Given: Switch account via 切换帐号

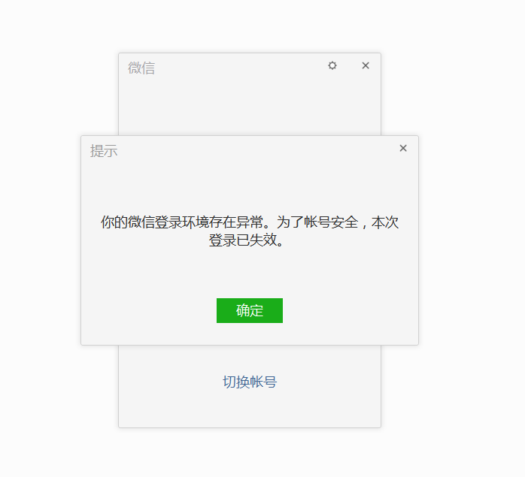Looking at the screenshot, I should [250, 382].
